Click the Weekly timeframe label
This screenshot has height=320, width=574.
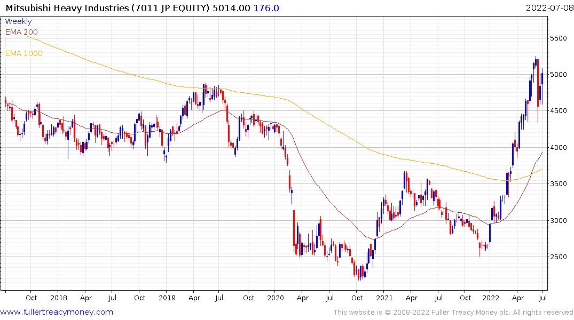click(18, 21)
